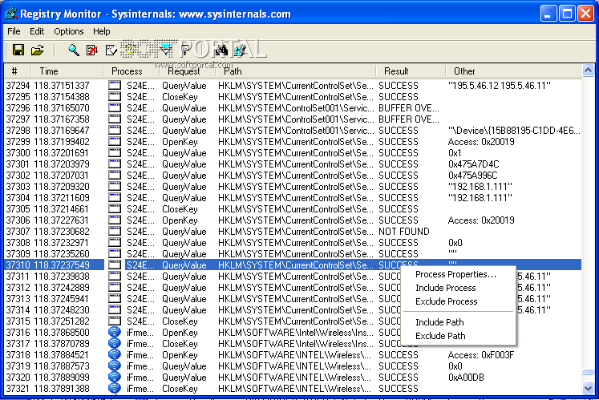Click the Process column header
The image size is (599, 400).
[131, 71]
